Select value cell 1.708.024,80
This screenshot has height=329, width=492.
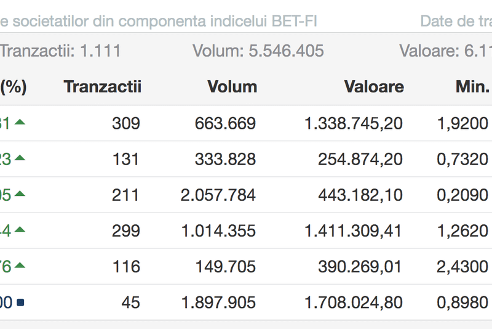click(354, 303)
